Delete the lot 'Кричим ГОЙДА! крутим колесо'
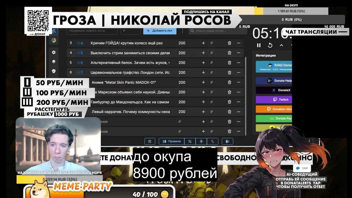The image size is (352, 198). tap(229, 43)
